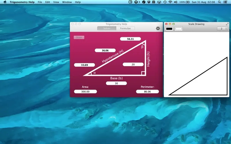Screen dimensions: 231x144
Task: Click the AirPlay display icon
Action: pyautogui.click(x=159, y=2)
